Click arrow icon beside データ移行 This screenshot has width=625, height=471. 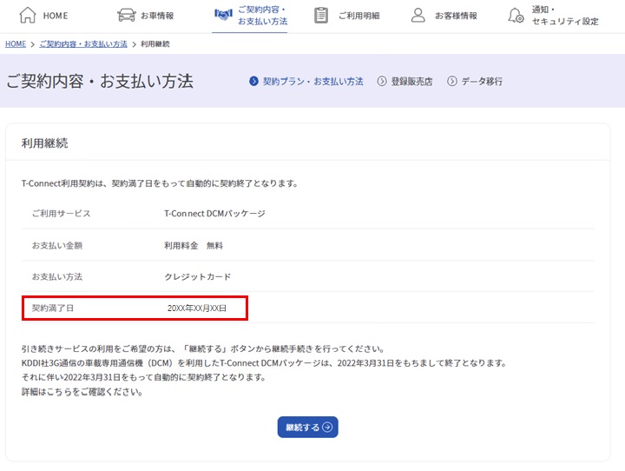[452, 82]
